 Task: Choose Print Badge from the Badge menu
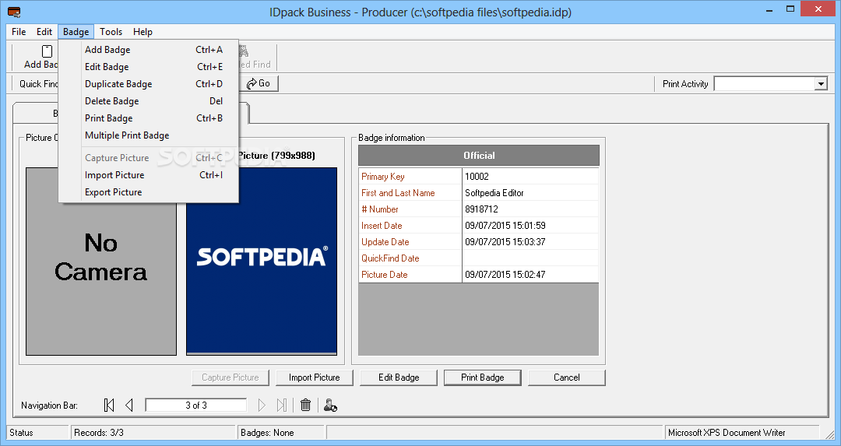[149, 118]
